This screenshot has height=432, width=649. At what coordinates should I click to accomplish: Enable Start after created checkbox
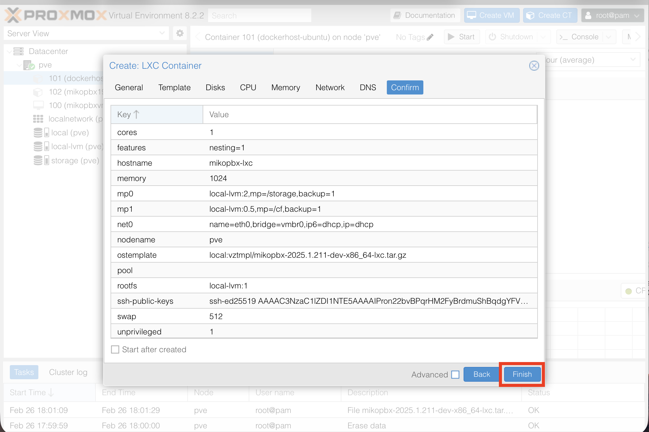pos(115,349)
